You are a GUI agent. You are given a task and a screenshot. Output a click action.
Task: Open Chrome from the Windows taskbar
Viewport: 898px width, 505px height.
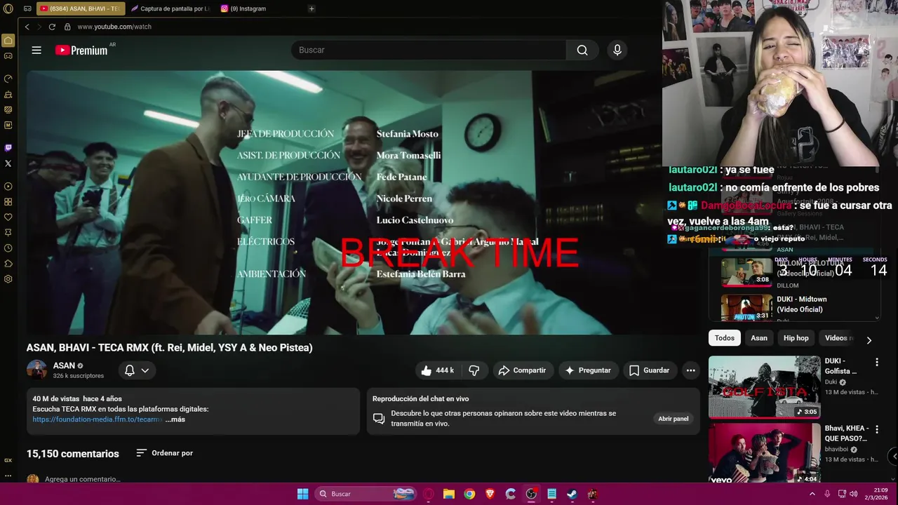469,494
